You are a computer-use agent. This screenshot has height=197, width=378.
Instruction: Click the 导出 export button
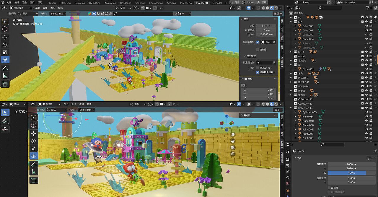click(x=235, y=2)
